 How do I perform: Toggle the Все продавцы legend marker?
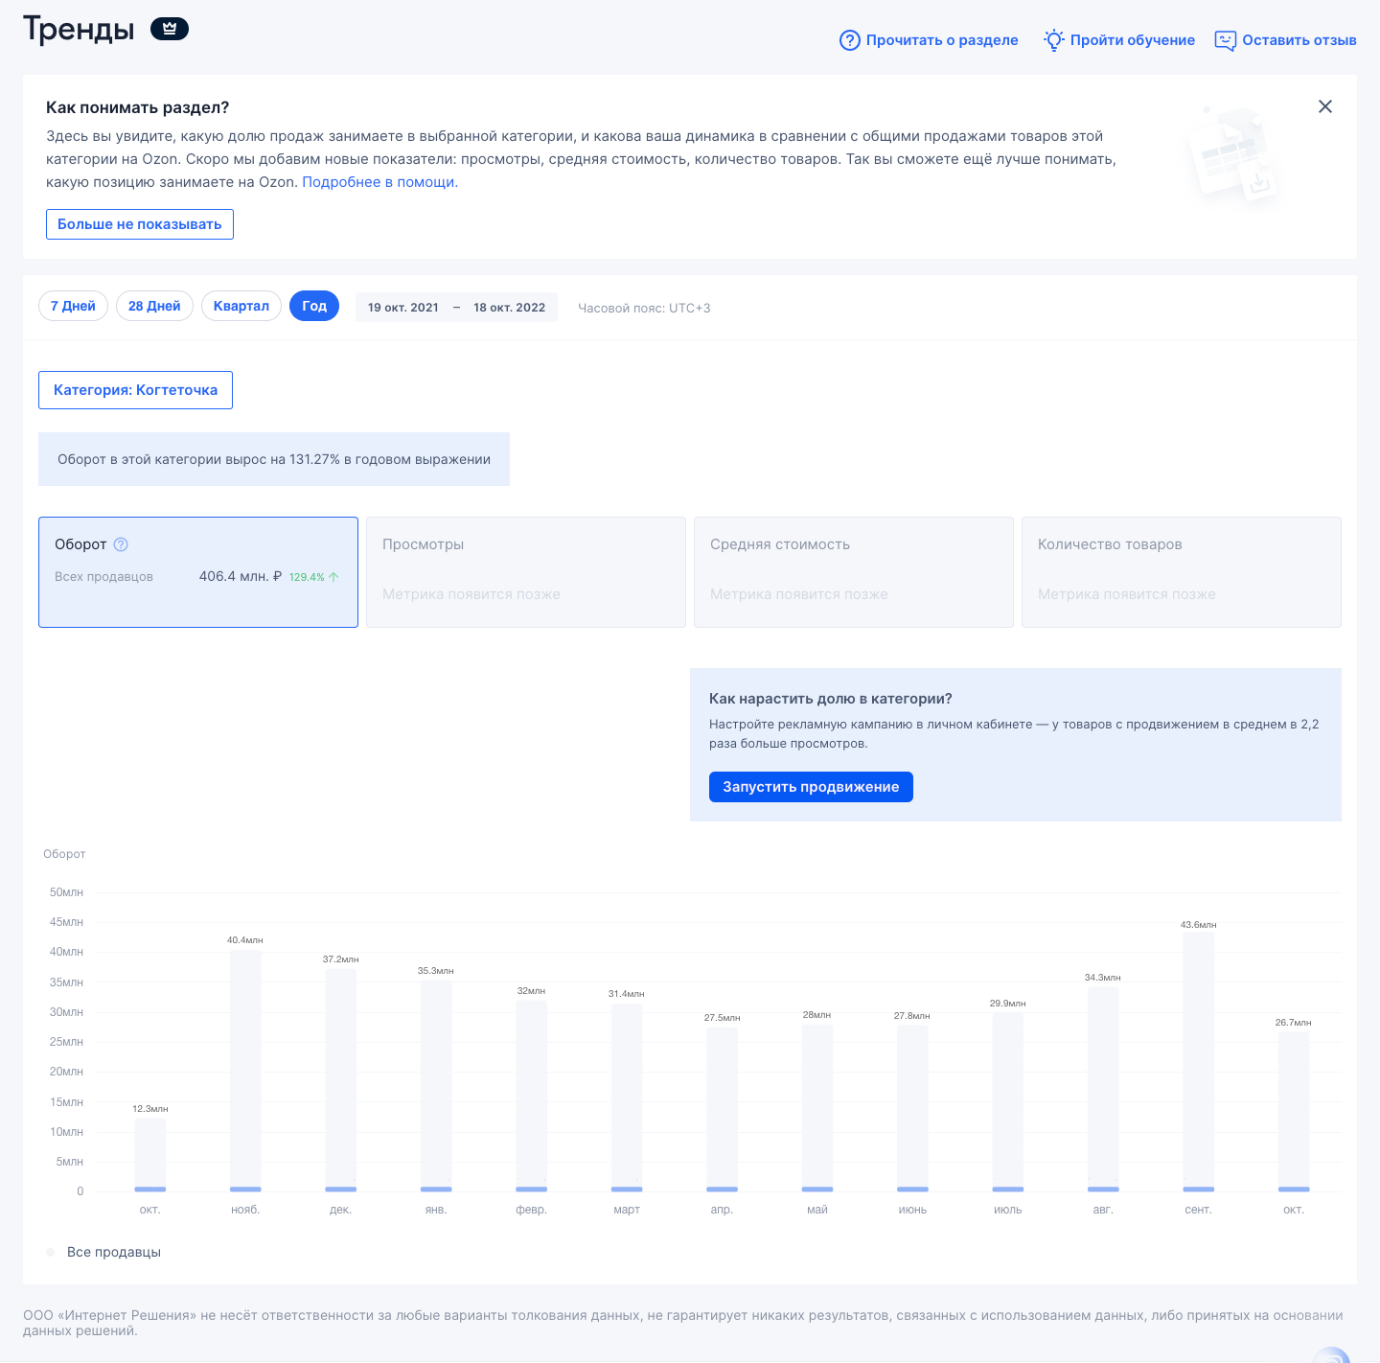51,1252
